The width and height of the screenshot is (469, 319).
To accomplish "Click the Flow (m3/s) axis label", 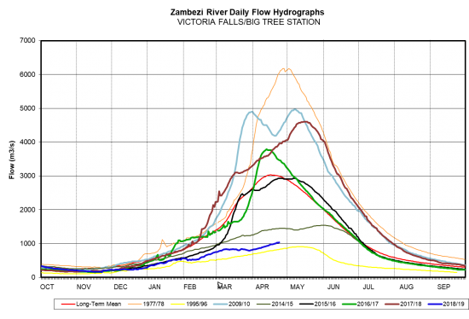I will (12, 159).
